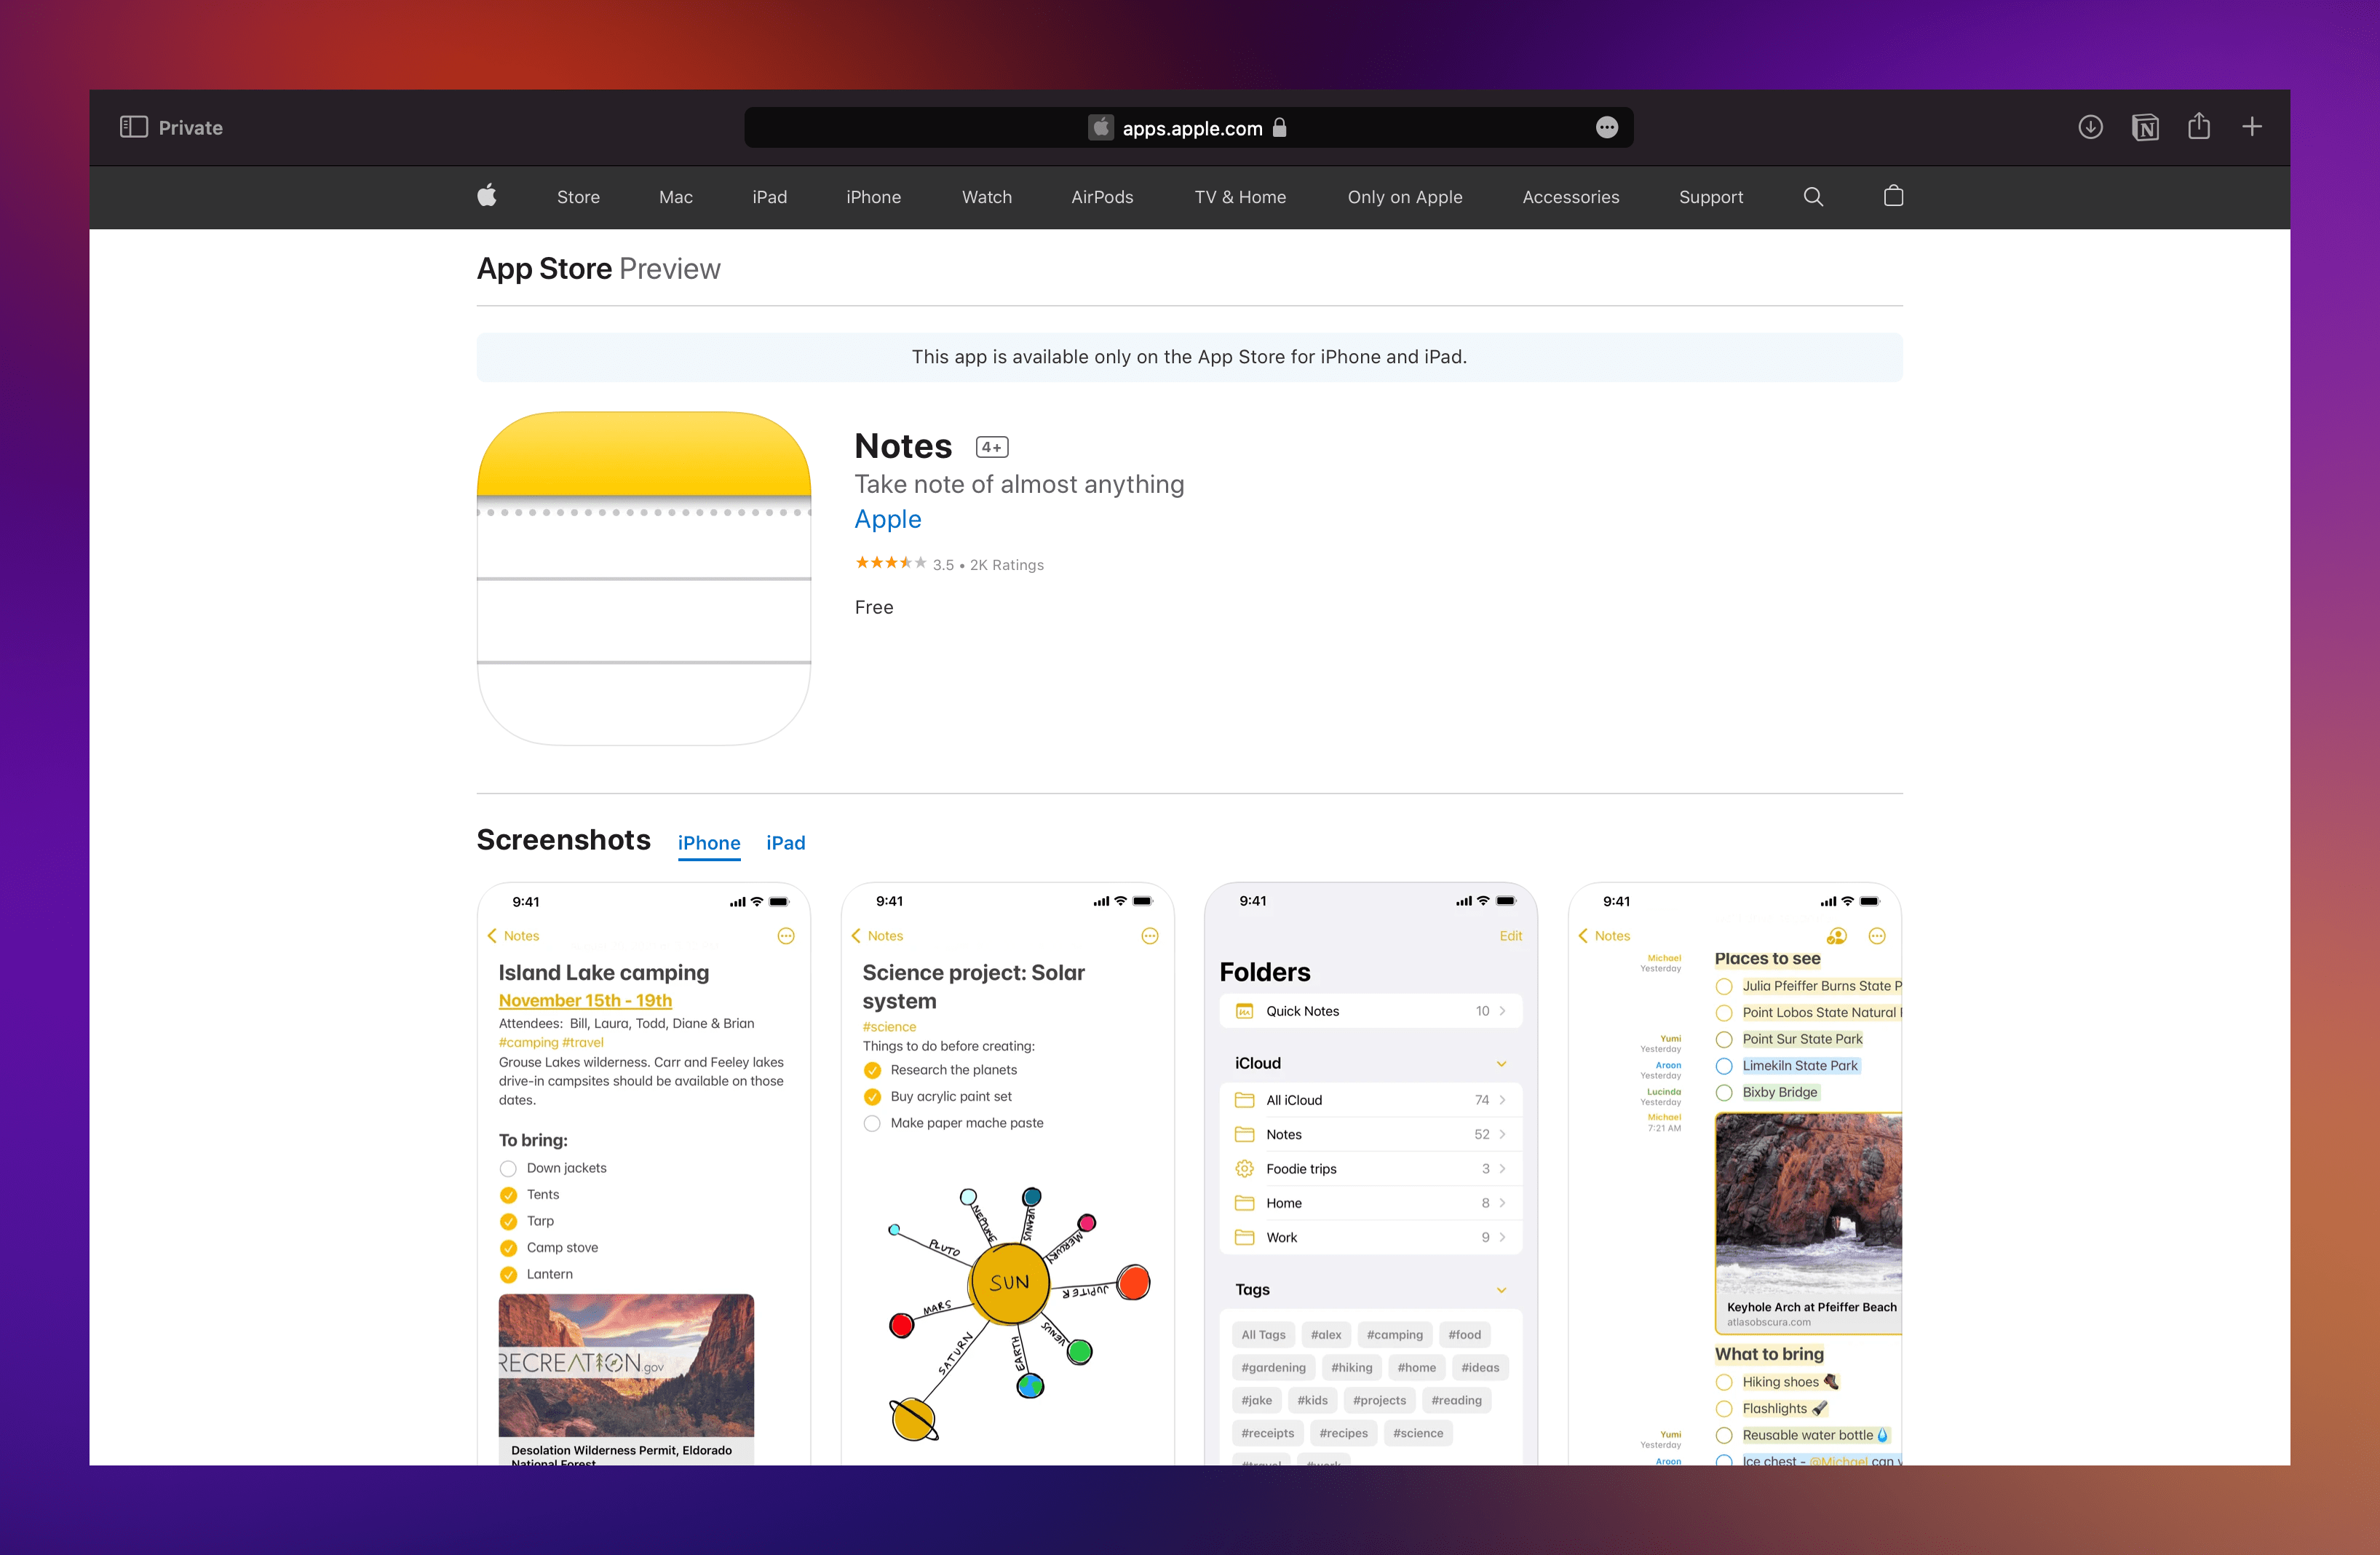This screenshot has width=2380, height=1555.
Task: Click the Apple logo icon in the navigation bar
Action: click(487, 196)
